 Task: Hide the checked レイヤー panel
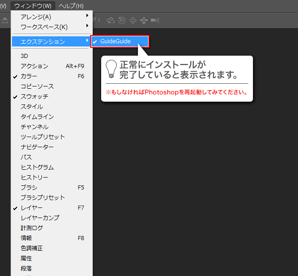[x=32, y=208]
